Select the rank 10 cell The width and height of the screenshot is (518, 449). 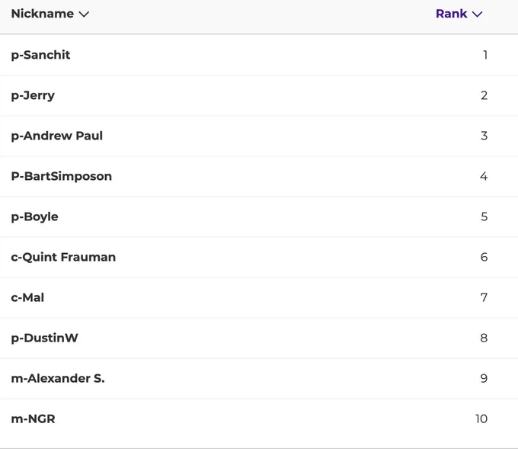[x=481, y=419]
